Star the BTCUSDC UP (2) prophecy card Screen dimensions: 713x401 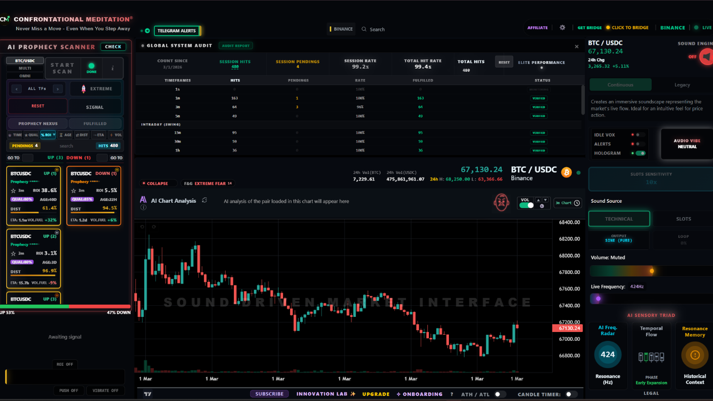tap(13, 253)
